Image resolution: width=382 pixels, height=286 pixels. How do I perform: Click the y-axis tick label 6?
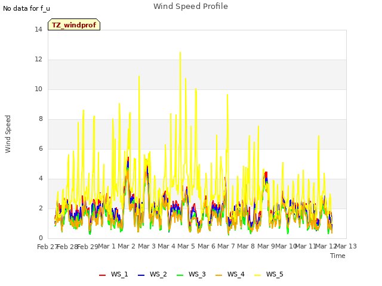(x=41, y=149)
